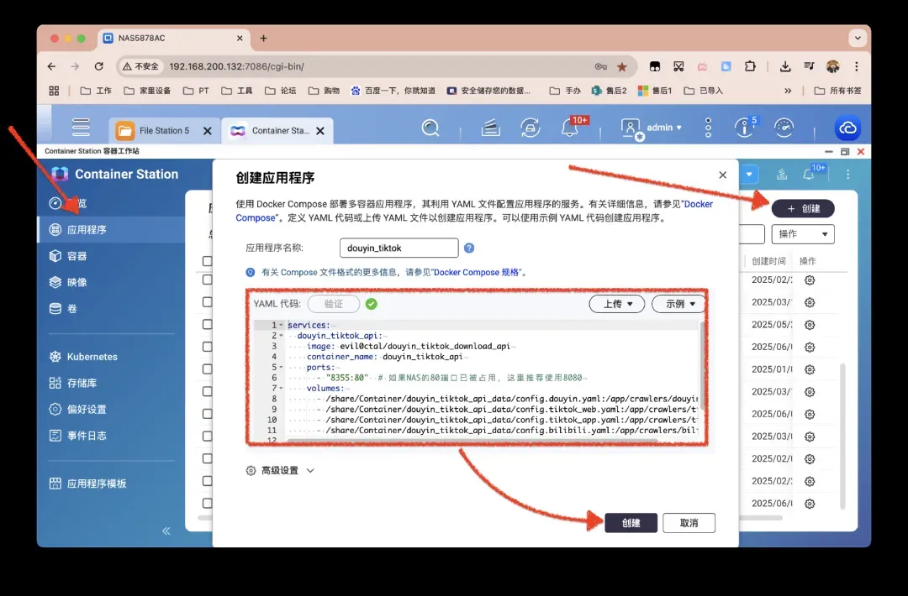Image resolution: width=908 pixels, height=596 pixels.
Task: Toggle the table header select-all checkbox
Action: (x=207, y=261)
